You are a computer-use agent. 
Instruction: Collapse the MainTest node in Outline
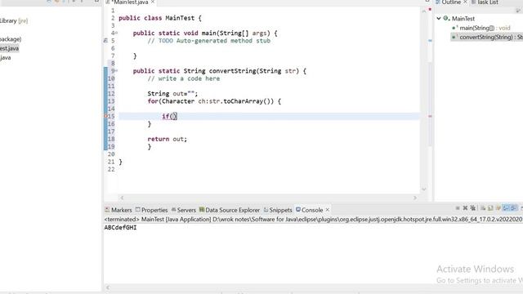click(x=439, y=19)
